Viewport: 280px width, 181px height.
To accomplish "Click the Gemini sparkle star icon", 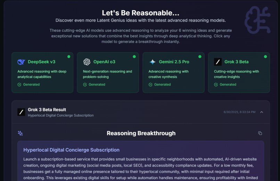I will (x=152, y=62).
